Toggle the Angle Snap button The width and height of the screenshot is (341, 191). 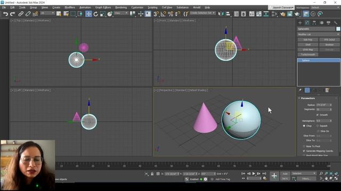163,14
